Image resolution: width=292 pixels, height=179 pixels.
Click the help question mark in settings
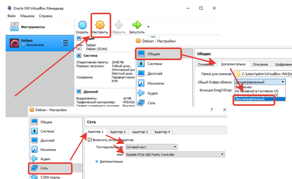pos(211,110)
